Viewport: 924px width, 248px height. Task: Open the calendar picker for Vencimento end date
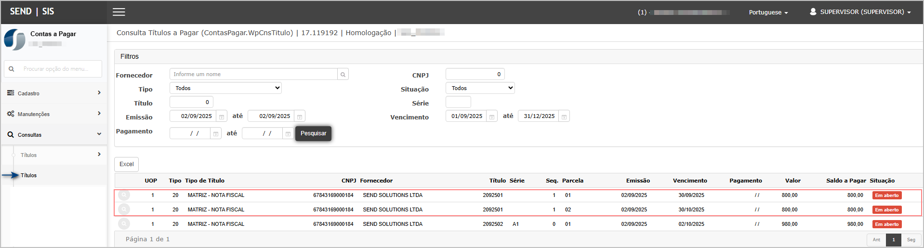coord(564,117)
